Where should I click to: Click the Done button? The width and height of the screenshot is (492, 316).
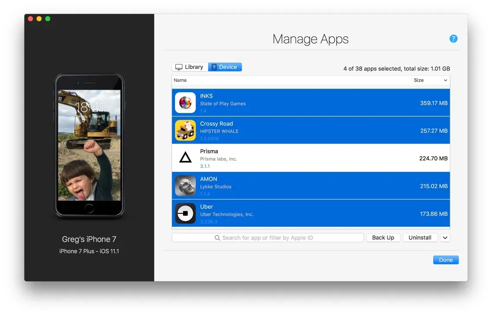[x=446, y=260]
